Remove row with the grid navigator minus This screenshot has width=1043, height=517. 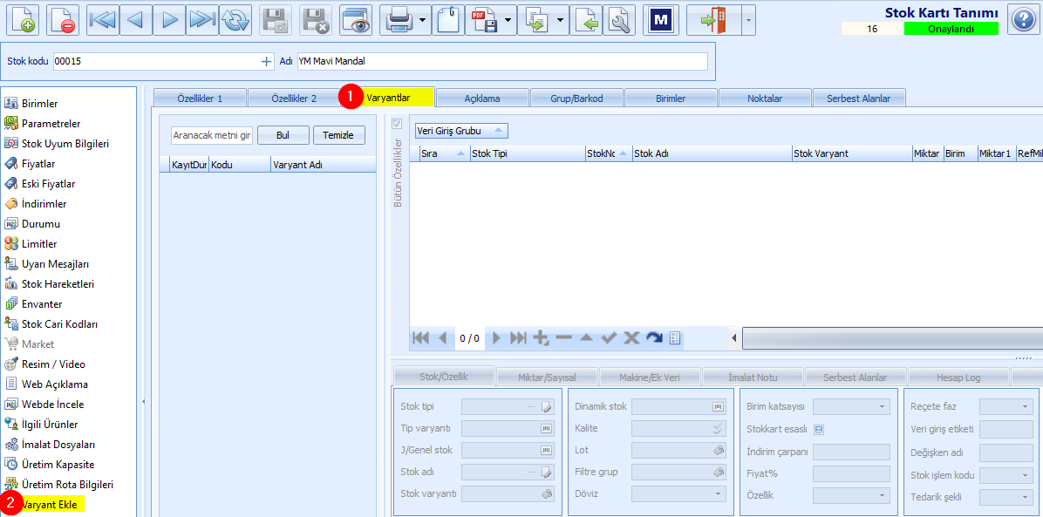[564, 338]
